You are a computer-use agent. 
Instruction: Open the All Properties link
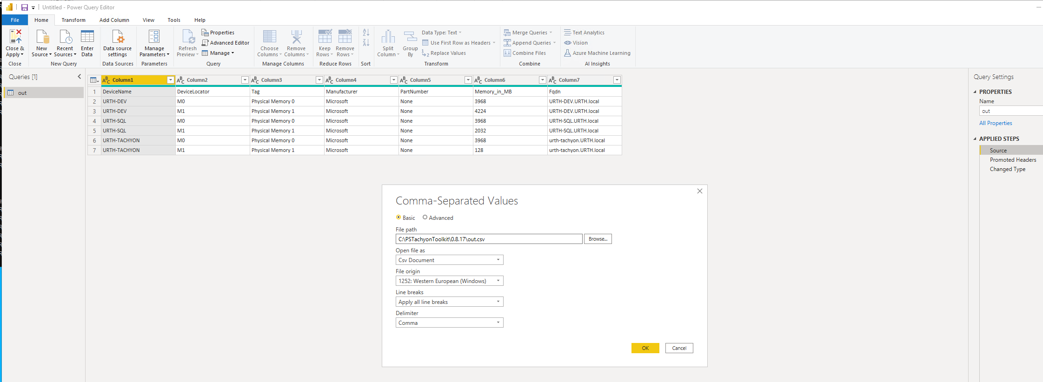click(996, 123)
